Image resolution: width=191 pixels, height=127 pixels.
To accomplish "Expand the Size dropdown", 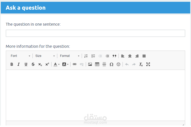I will 45,56.
